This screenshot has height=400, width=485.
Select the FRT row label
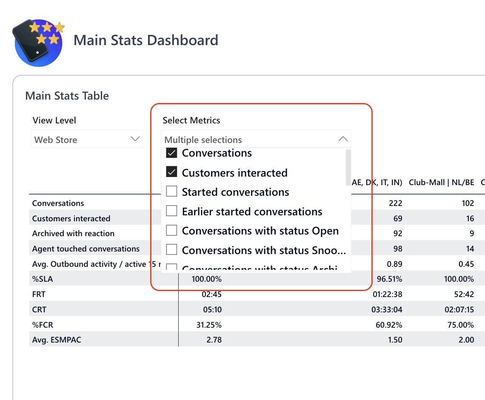point(39,294)
